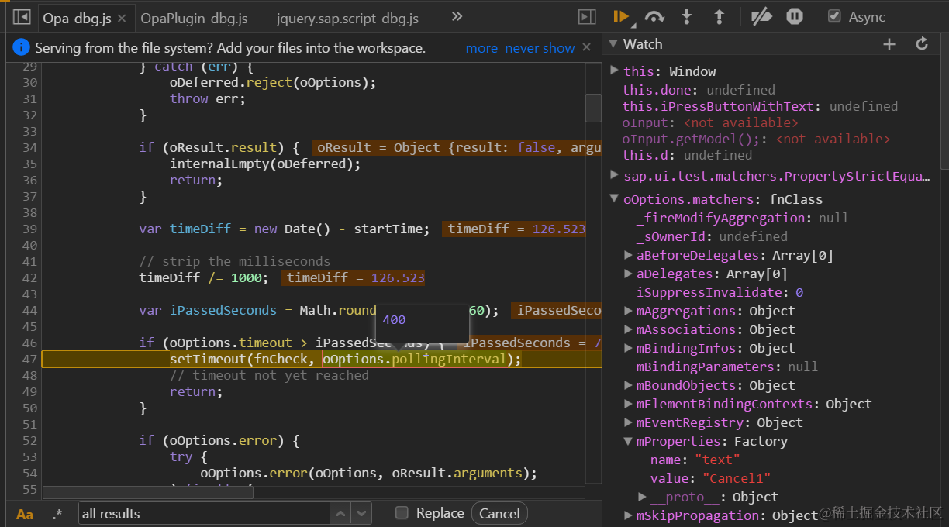
Task: Click line number 39 in gutter
Action: (x=29, y=229)
